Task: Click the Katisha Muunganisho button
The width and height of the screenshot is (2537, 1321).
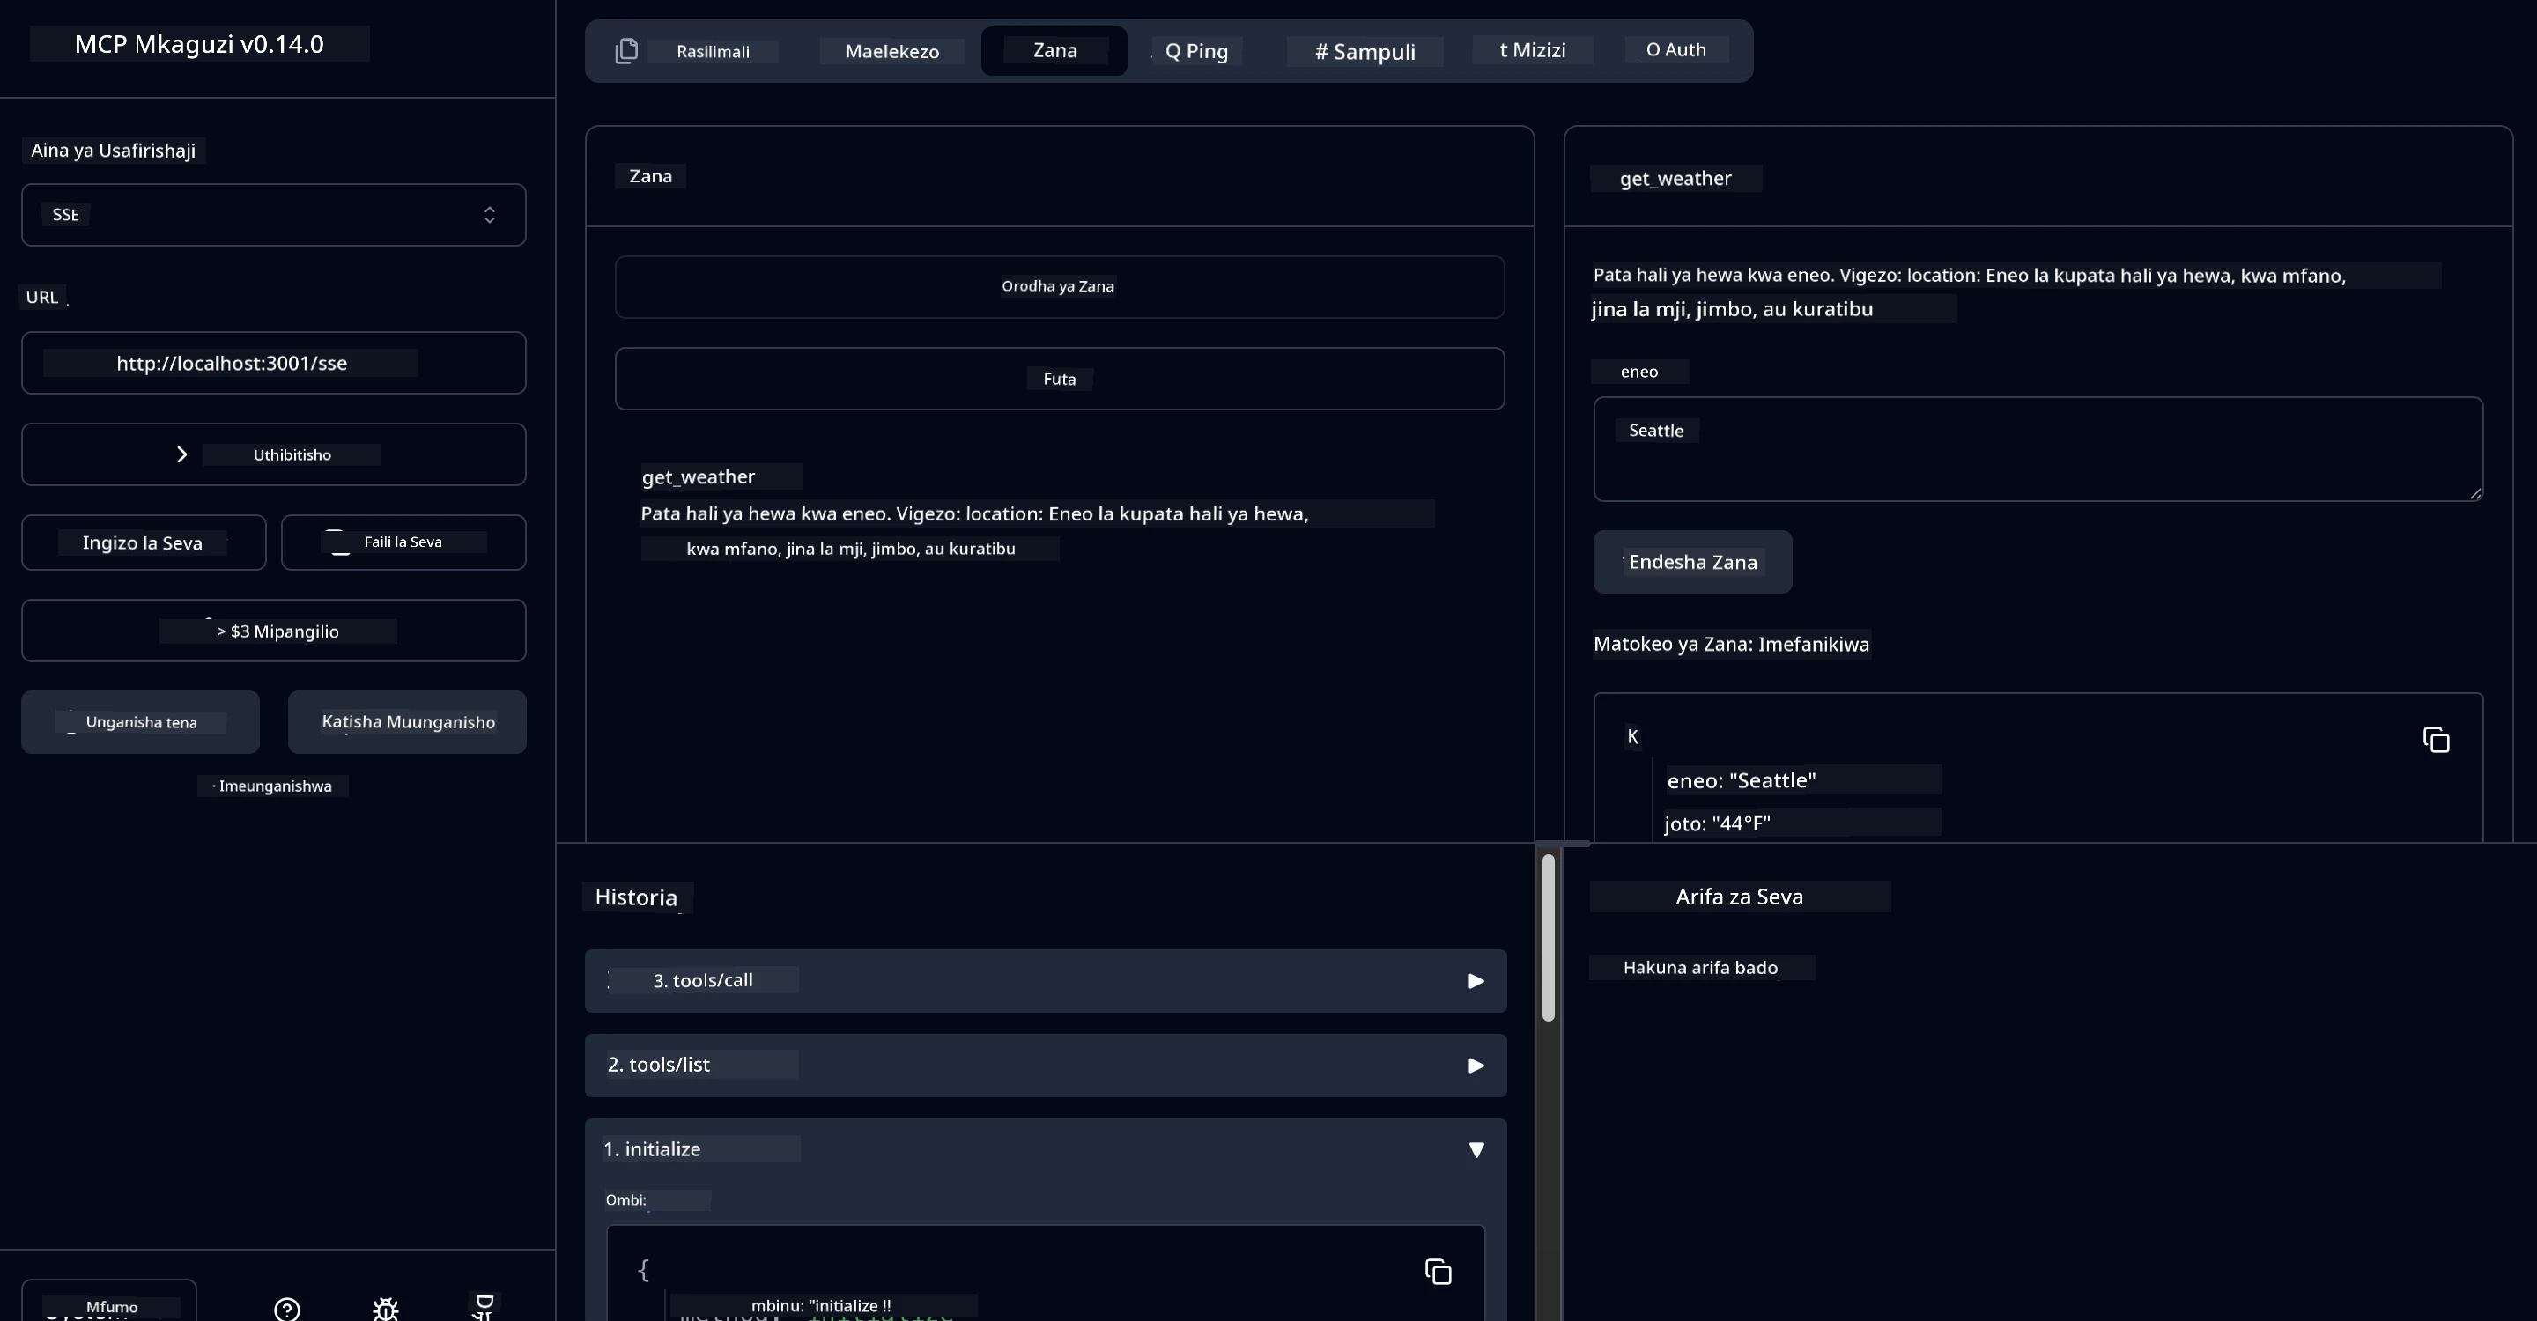Action: coord(407,722)
